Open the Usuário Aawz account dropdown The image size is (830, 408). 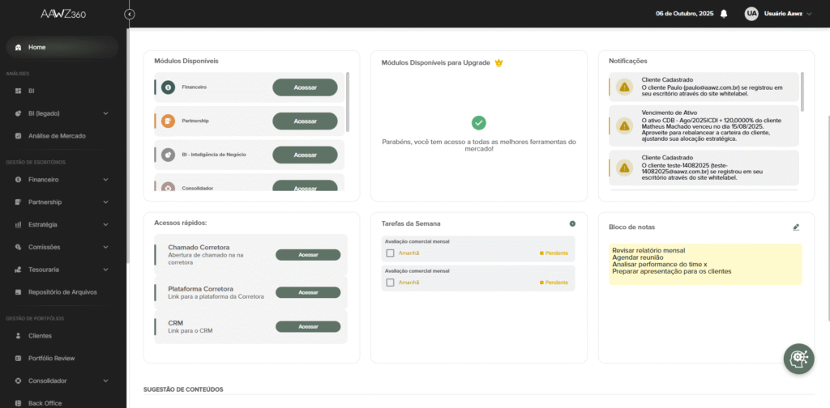[x=788, y=14]
